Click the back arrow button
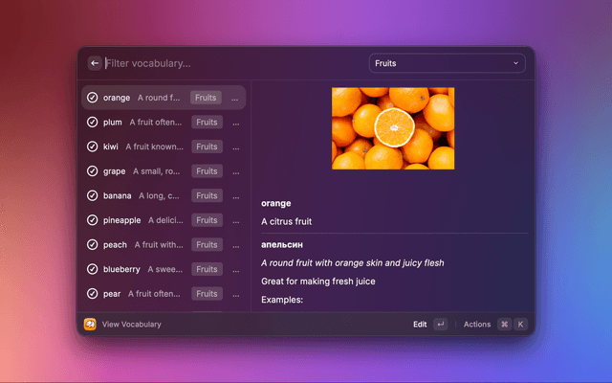The height and width of the screenshot is (383, 612). click(x=94, y=63)
